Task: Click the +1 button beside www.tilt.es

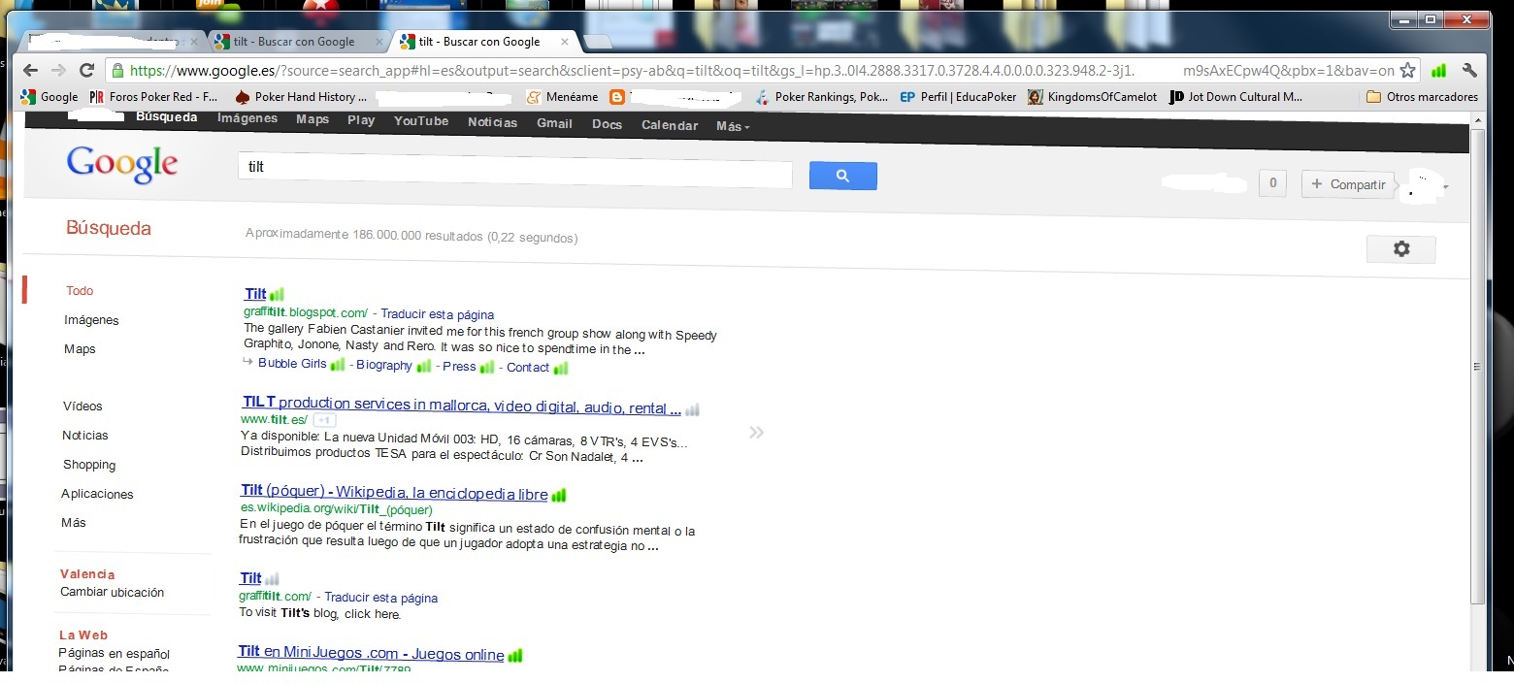Action: (x=324, y=420)
